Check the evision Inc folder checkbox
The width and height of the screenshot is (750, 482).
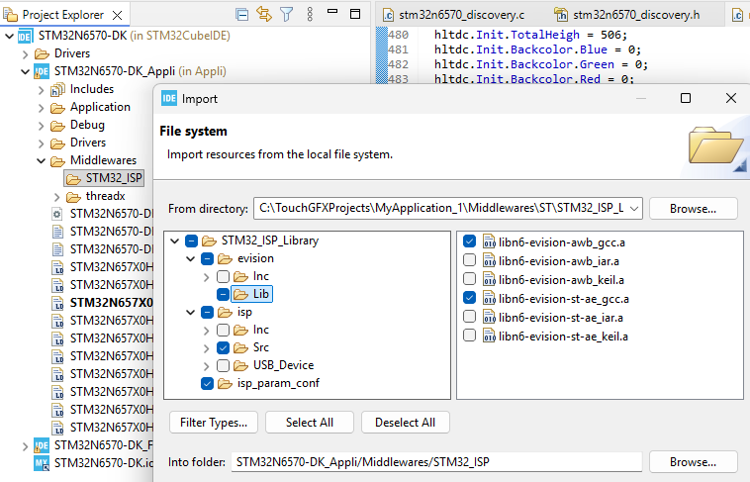click(x=223, y=277)
